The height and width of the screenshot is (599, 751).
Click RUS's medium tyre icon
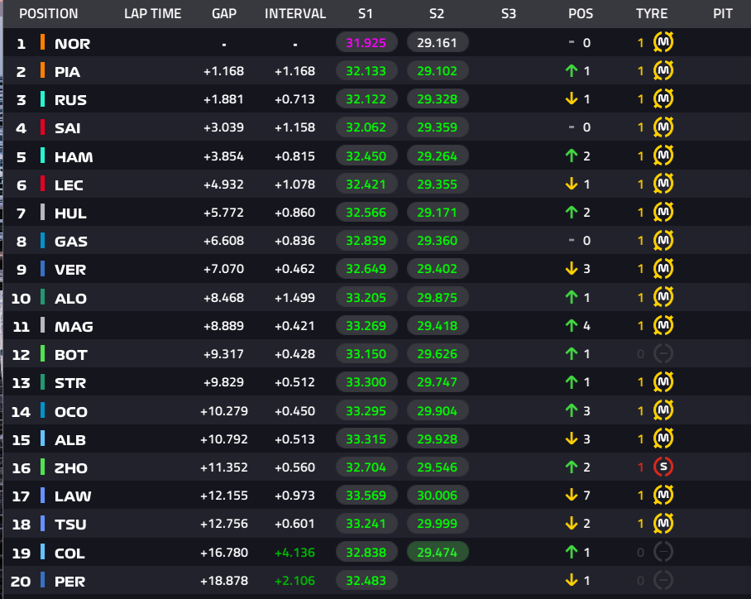click(x=663, y=98)
